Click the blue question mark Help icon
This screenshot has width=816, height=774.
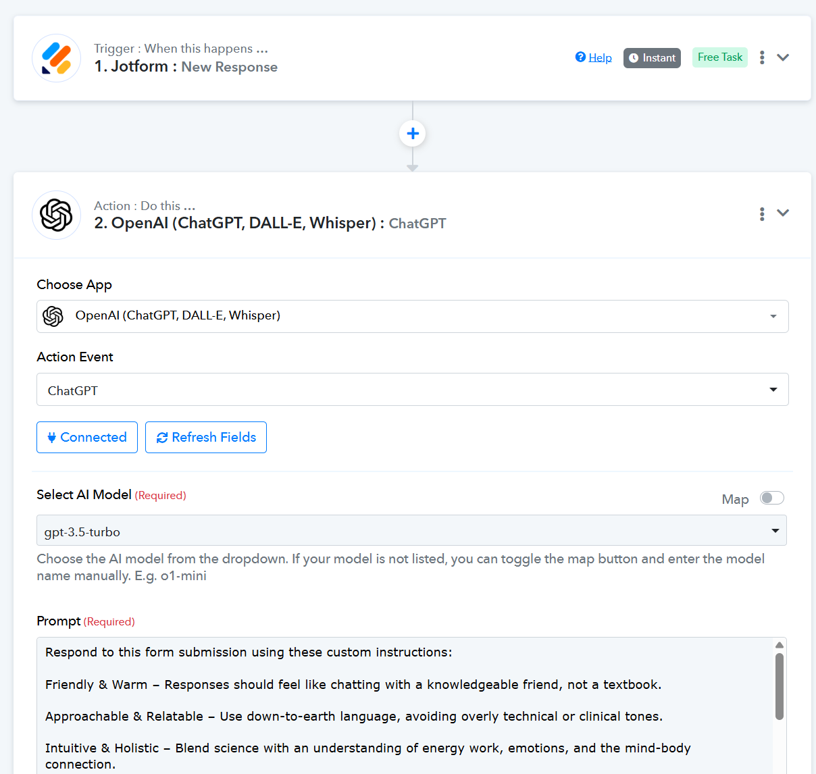(x=580, y=57)
